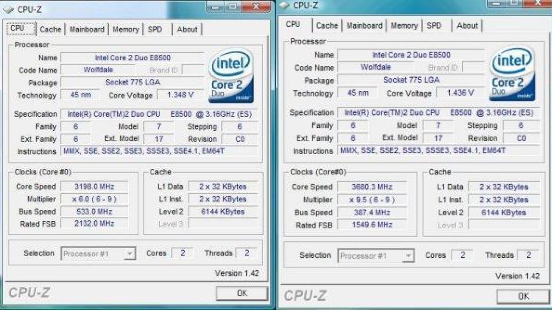Click the Name field in right window
552x311 pixels.
(411, 55)
